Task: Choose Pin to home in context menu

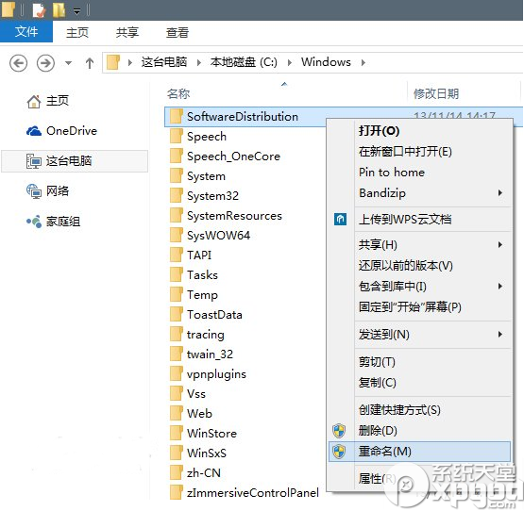Action: pyautogui.click(x=420, y=173)
